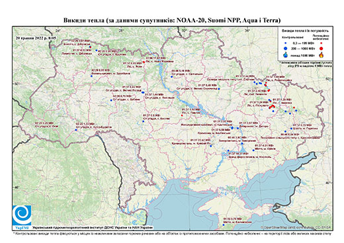Click the small blue dot legend symbol
The width and height of the screenshot is (344, 243).
click(286, 43)
